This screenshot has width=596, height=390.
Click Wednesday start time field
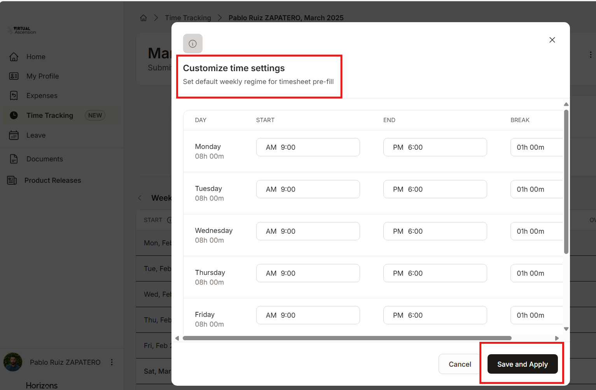[x=308, y=231]
